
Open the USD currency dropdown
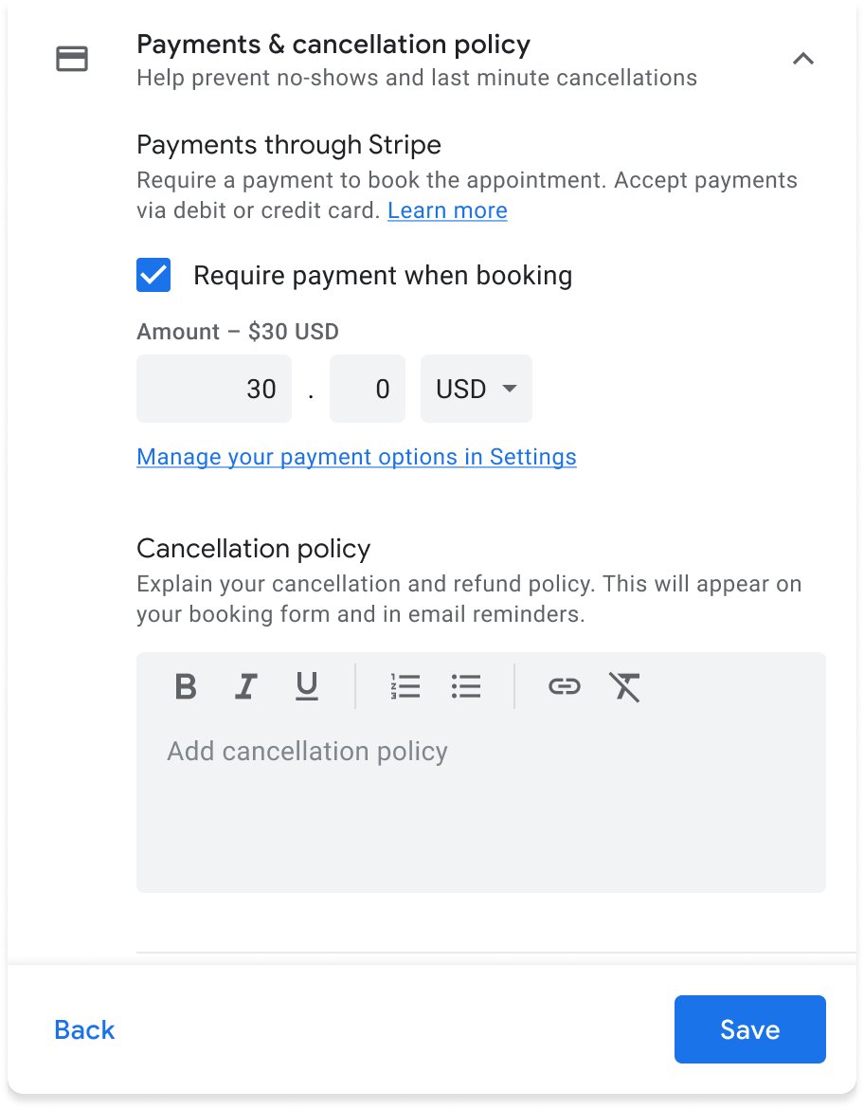coord(476,389)
